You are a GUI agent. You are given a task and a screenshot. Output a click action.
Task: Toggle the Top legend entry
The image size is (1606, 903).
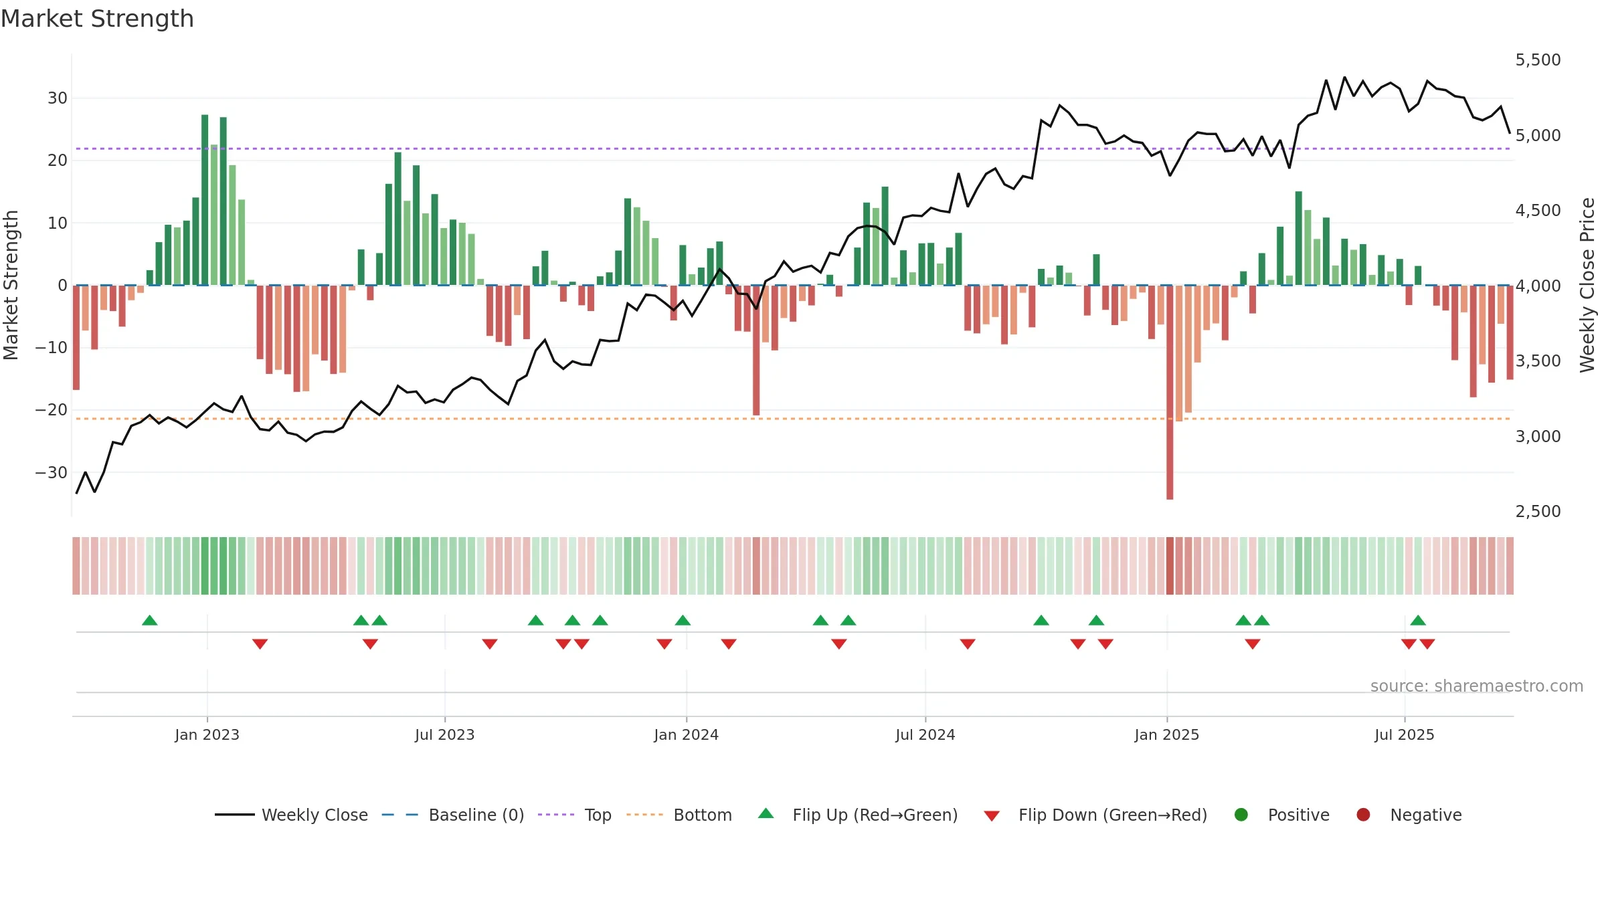point(575,815)
